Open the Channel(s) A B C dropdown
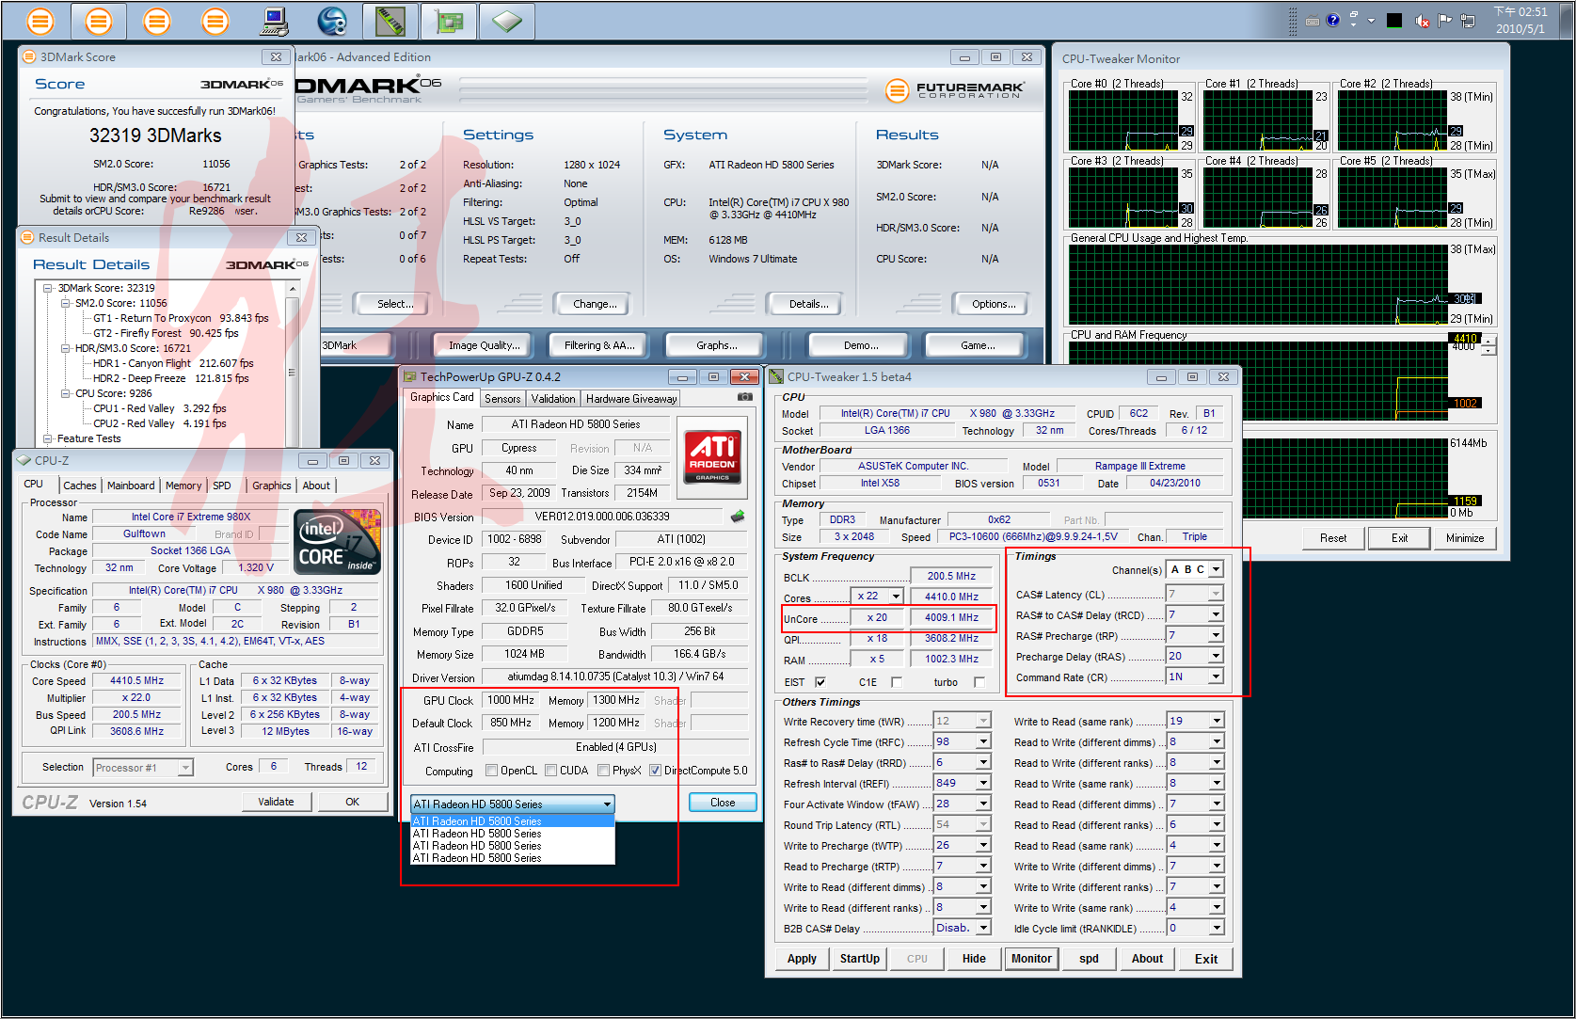Screen dimensions: 1576x1019 [1216, 569]
